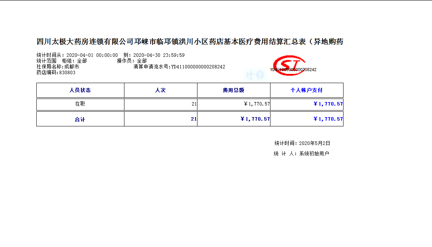Click the 清算申请流水号 serial number line
Viewport: 432px width, 247px height.
[179, 67]
